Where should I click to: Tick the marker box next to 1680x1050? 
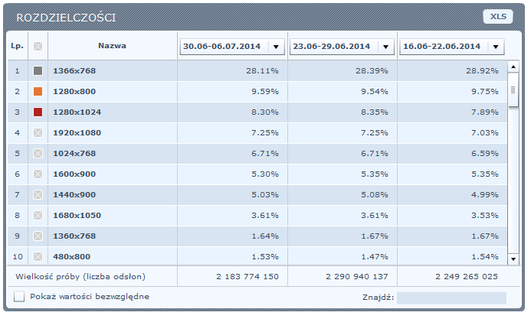tap(38, 215)
